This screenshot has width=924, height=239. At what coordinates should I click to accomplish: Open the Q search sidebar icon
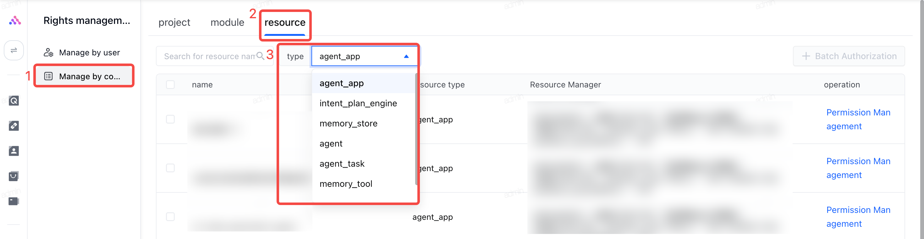pos(14,101)
